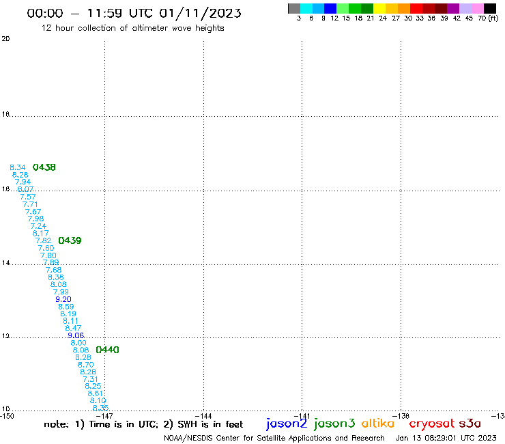Screen dimensions: 505x444
Task: Click the title '00:00 – 11:59 UTC 01/11/2023'
Action: click(x=134, y=13)
